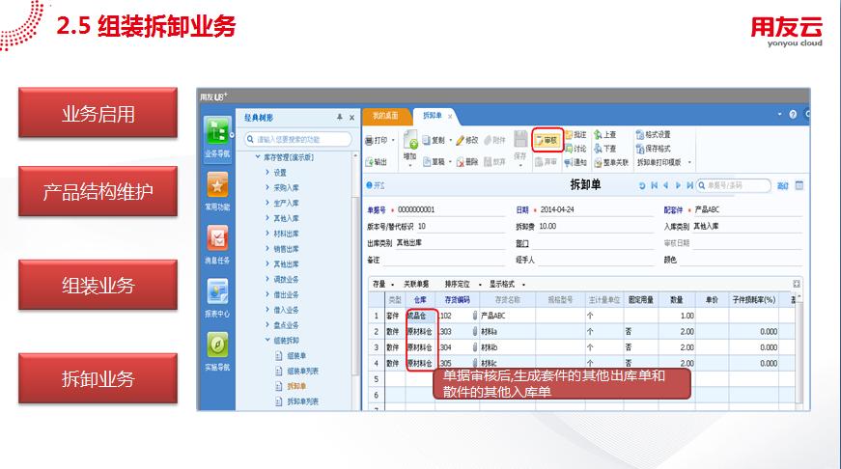Click the 格式设置 icon
This screenshot has height=469, width=841.
click(x=640, y=134)
